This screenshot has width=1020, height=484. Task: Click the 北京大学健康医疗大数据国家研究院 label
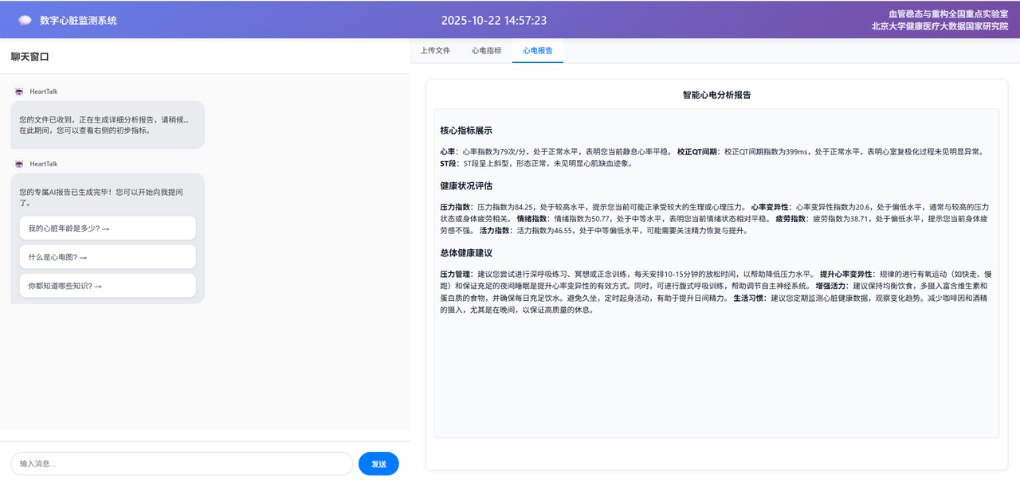coord(940,26)
